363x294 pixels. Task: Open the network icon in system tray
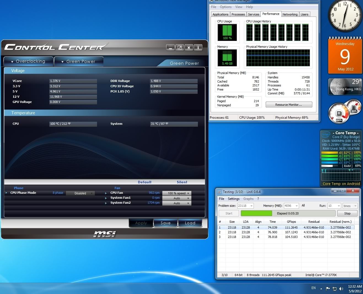335,289
